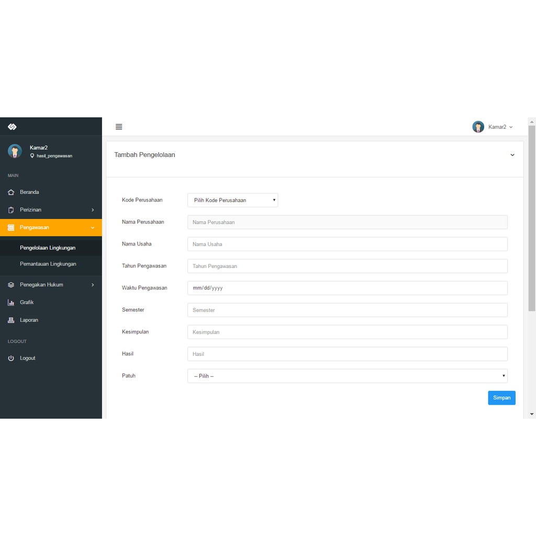
Task: Click the Waktu Pengawasan date field
Action: click(347, 288)
